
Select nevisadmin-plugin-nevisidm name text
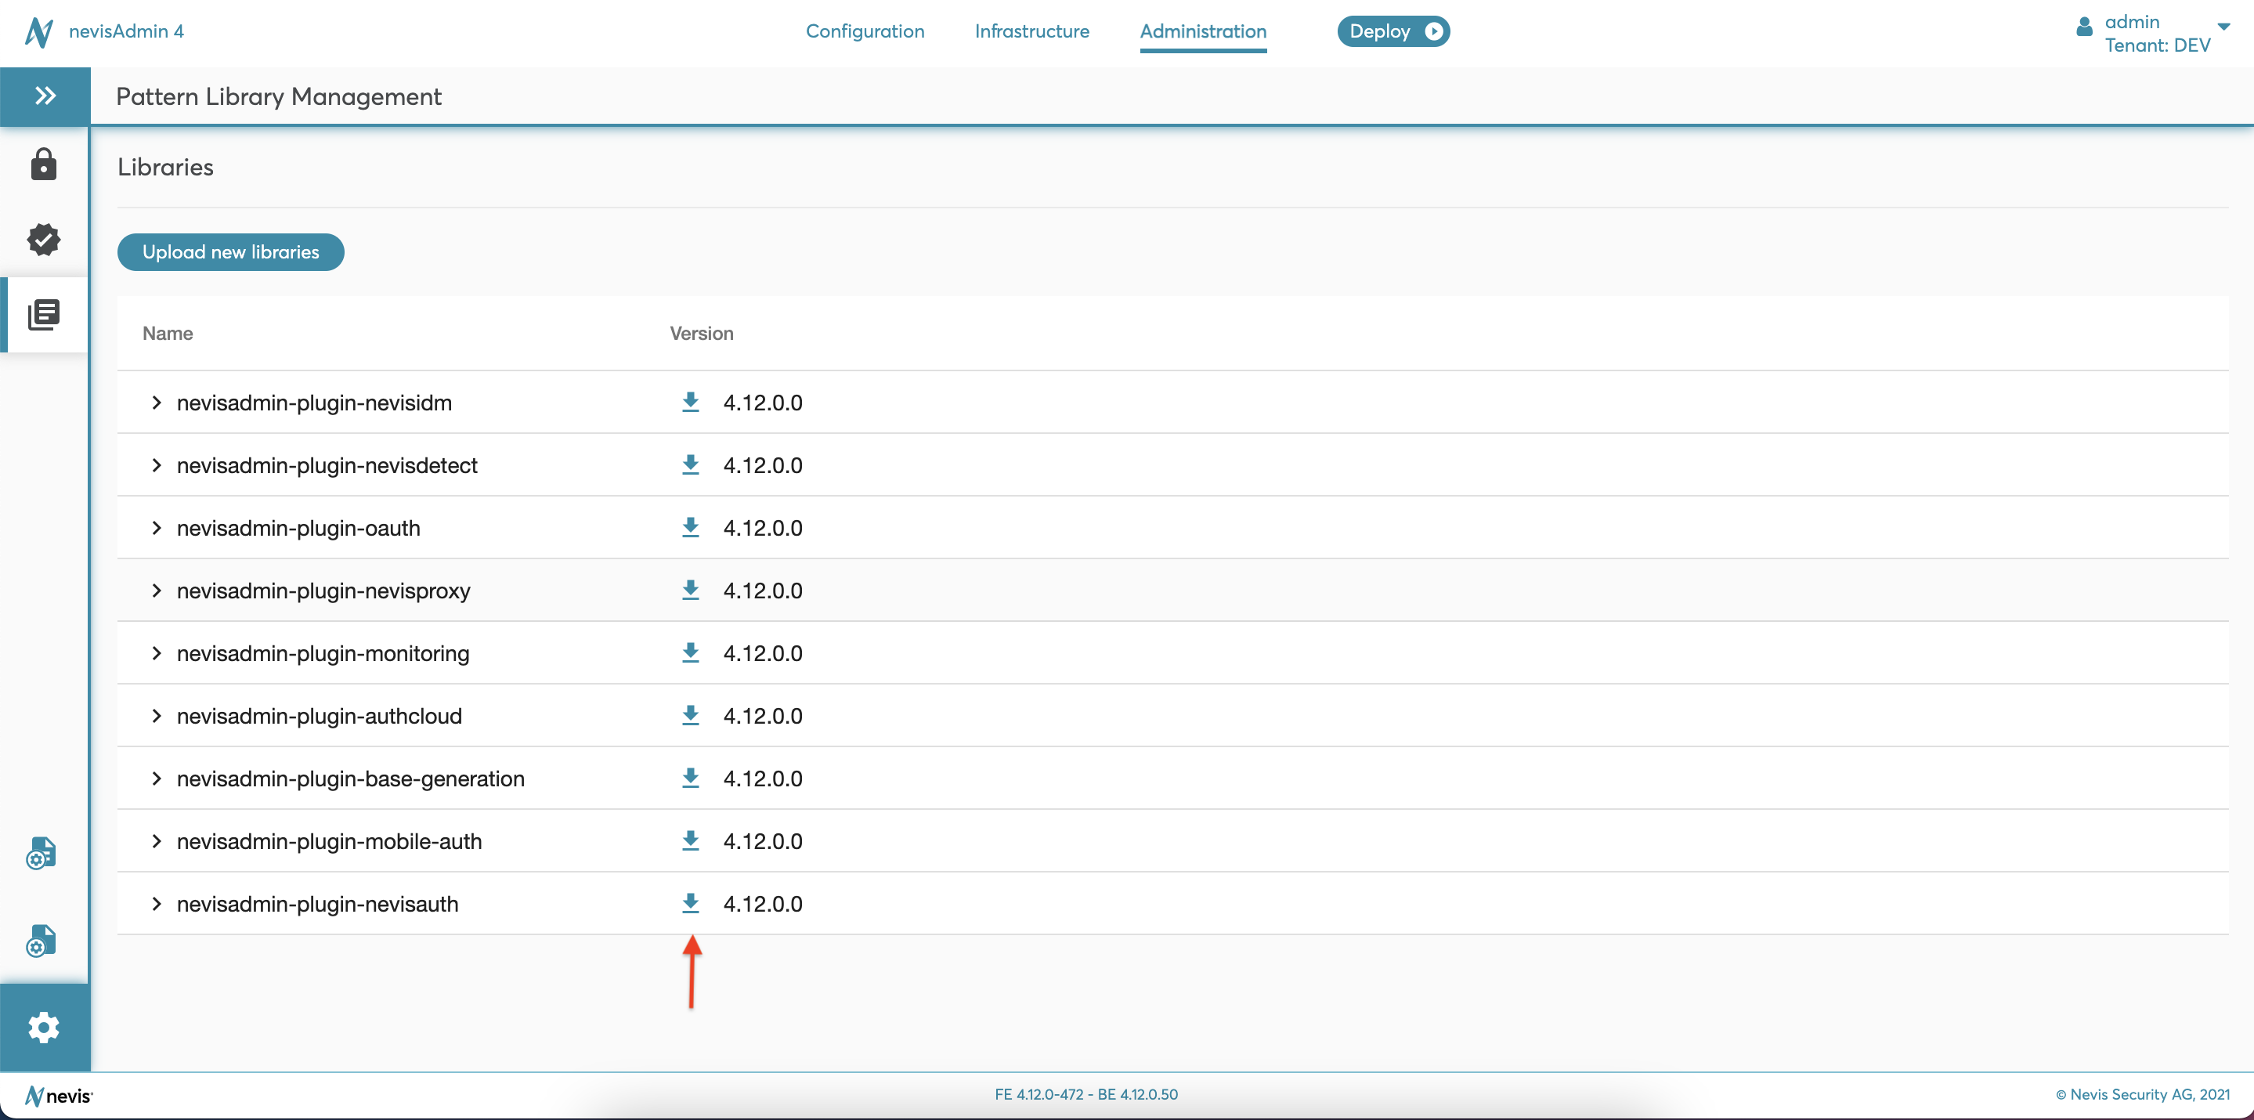coord(314,403)
